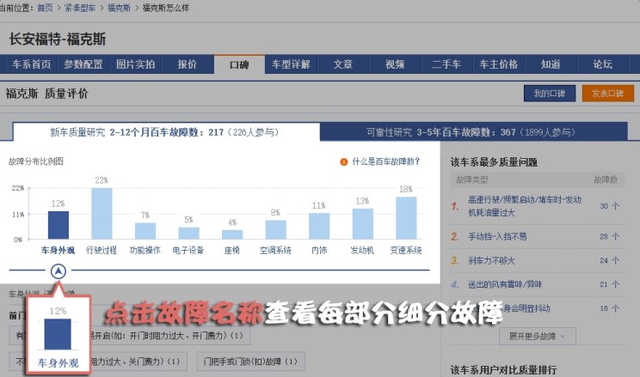
Task: Select the 功能操作 fault category label
Action: 145,250
